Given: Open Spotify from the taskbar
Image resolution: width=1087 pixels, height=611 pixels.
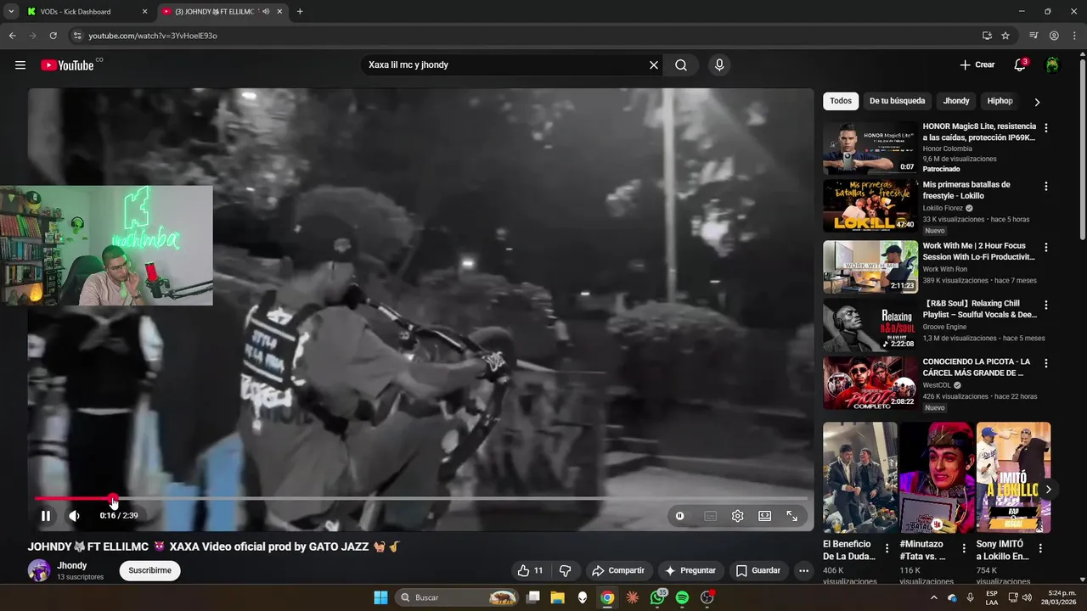Looking at the screenshot, I should [x=682, y=597].
